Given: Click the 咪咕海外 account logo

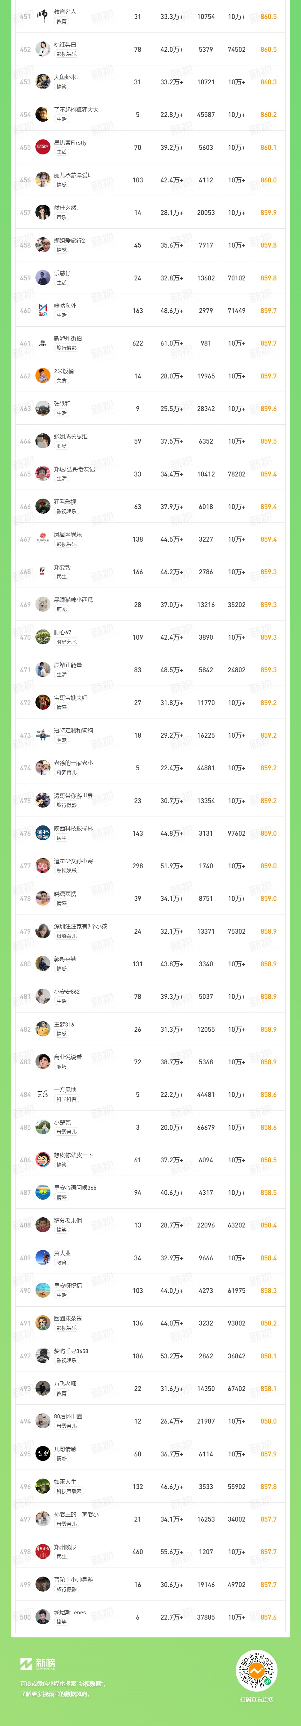Looking at the screenshot, I should pyautogui.click(x=43, y=311).
